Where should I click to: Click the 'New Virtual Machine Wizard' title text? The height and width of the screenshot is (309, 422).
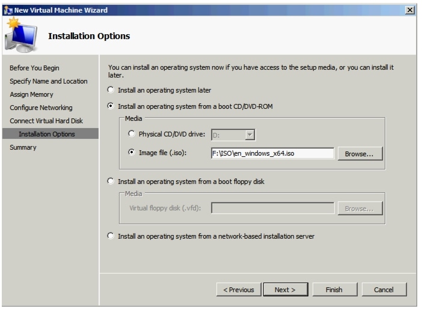61,10
